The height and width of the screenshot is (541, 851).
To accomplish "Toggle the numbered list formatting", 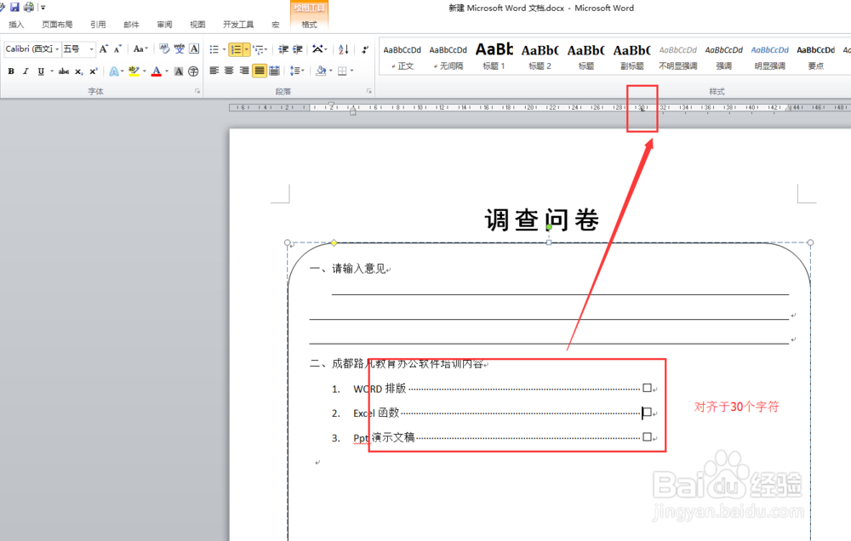I will pos(237,49).
